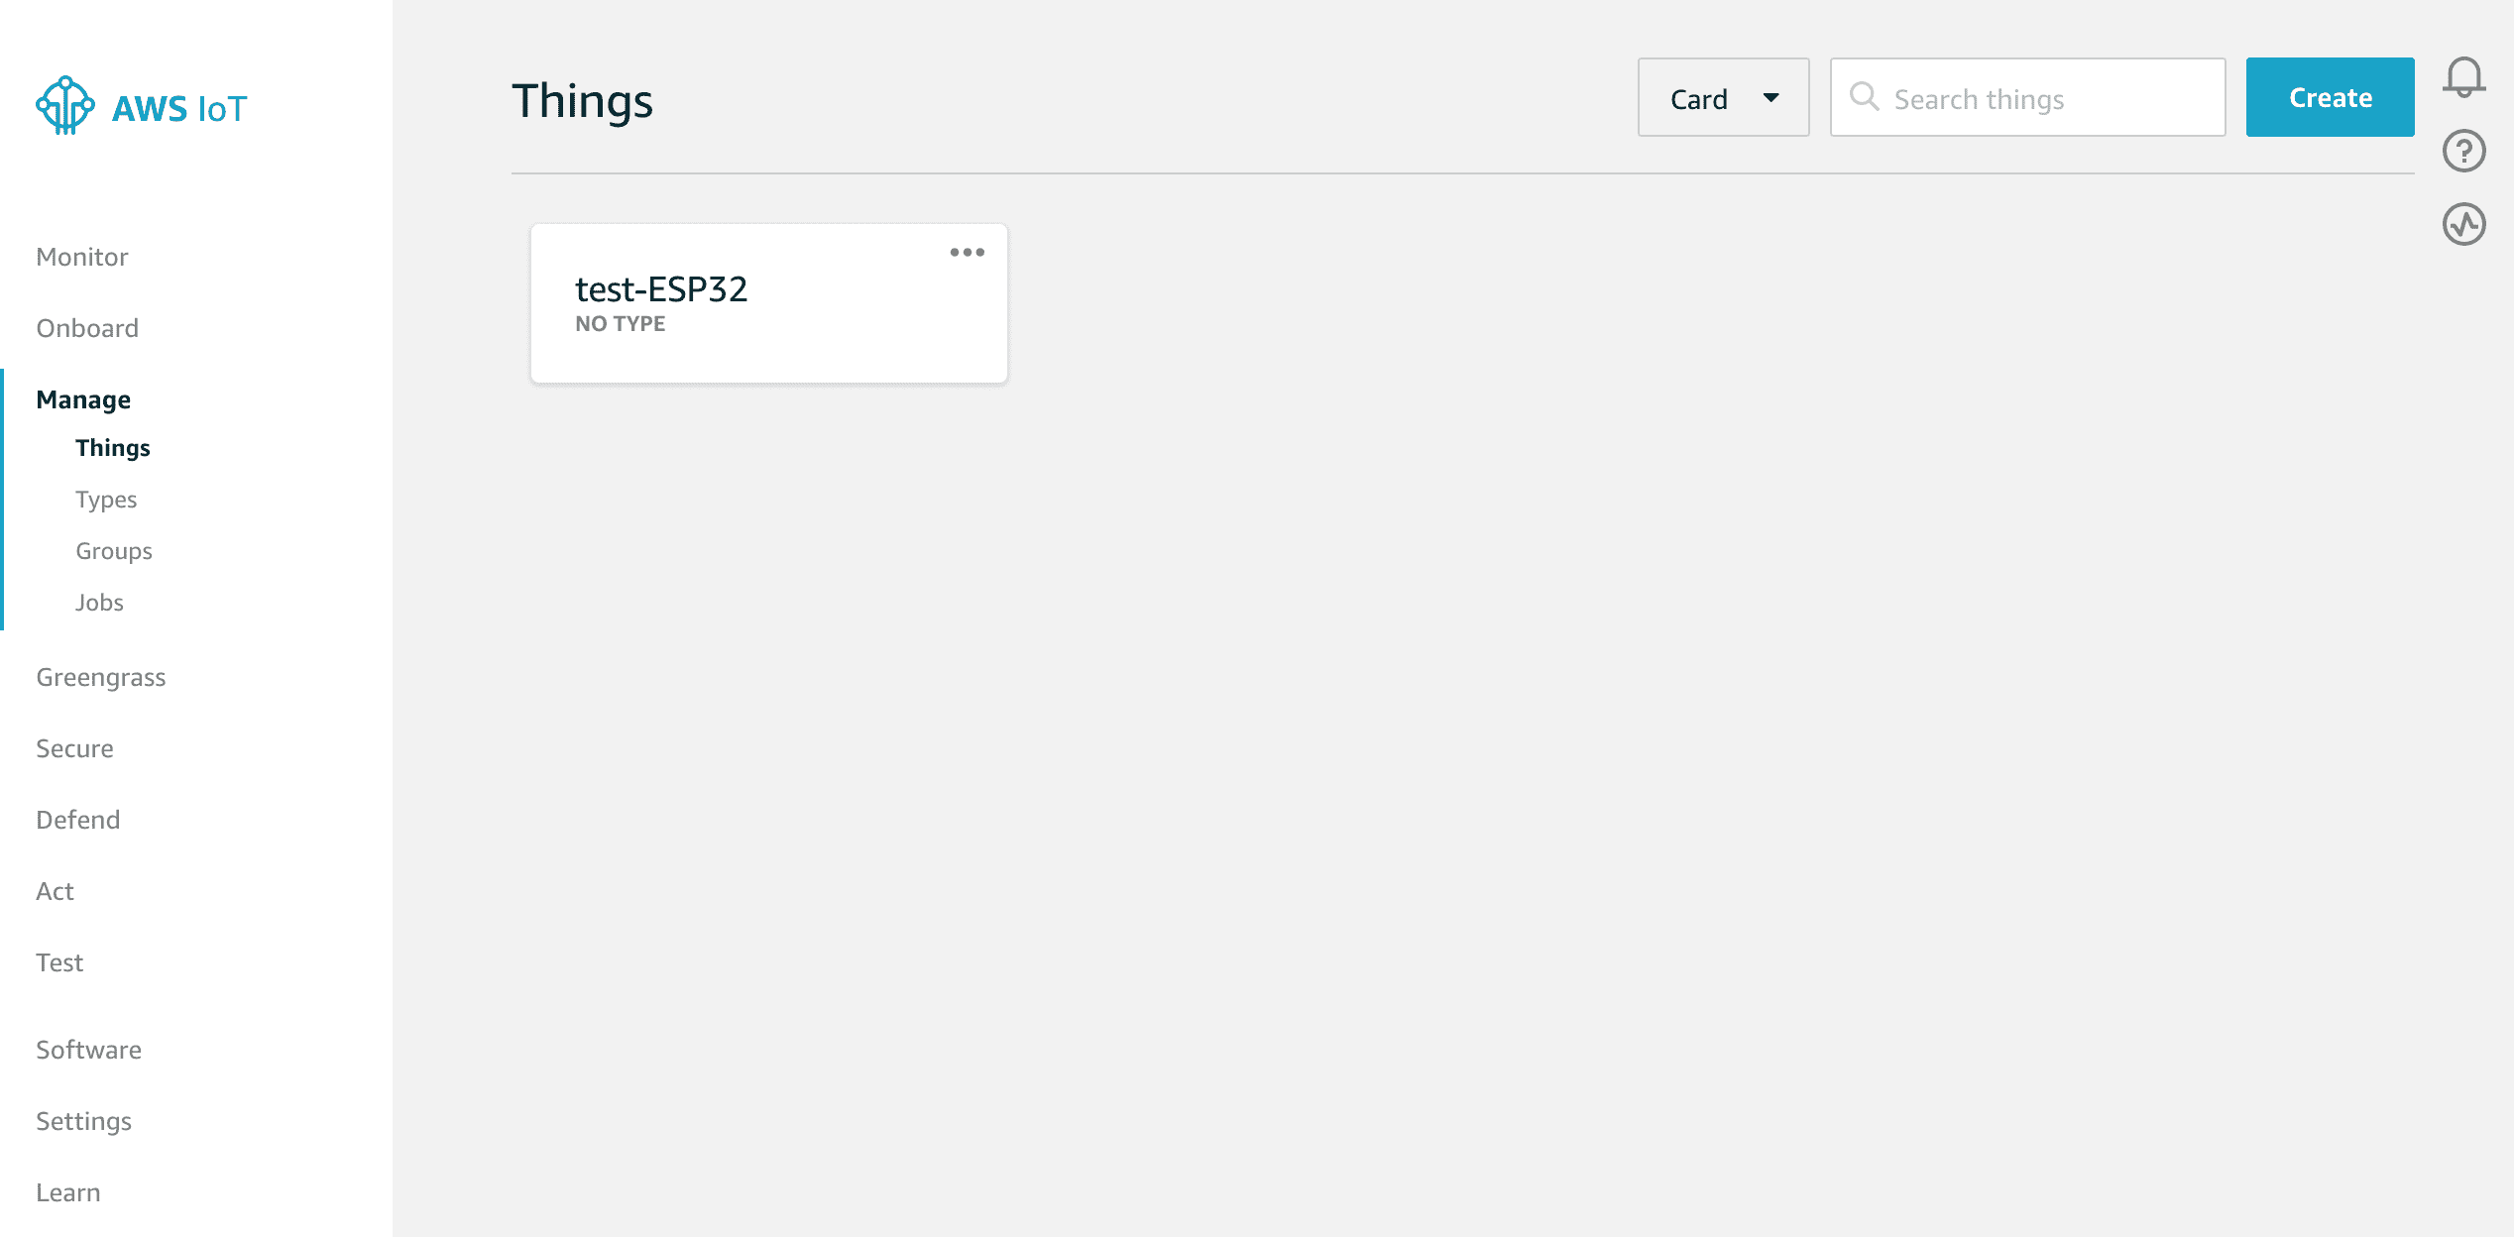This screenshot has height=1237, width=2514.
Task: Open the ellipsis menu on test-ESP32 card
Action: 968,253
